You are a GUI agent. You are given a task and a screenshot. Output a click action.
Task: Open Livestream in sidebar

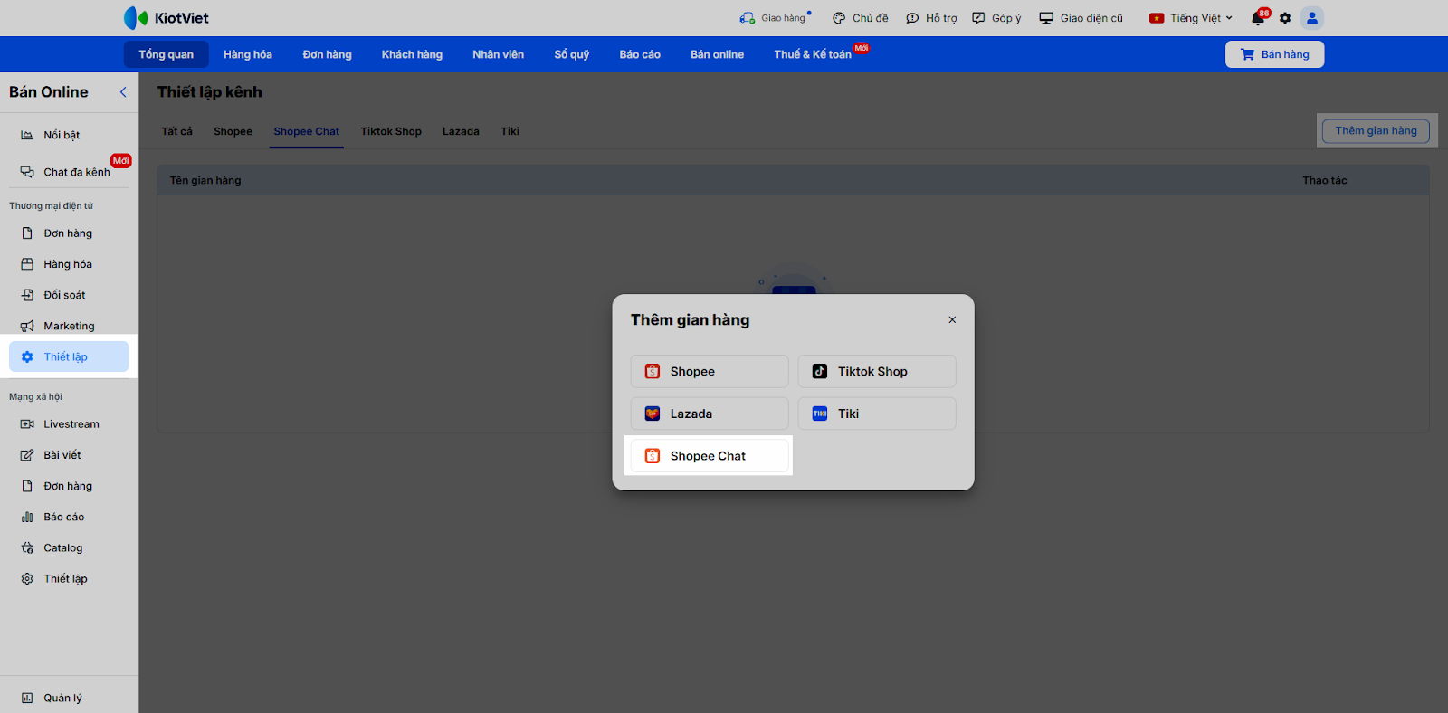(x=69, y=424)
